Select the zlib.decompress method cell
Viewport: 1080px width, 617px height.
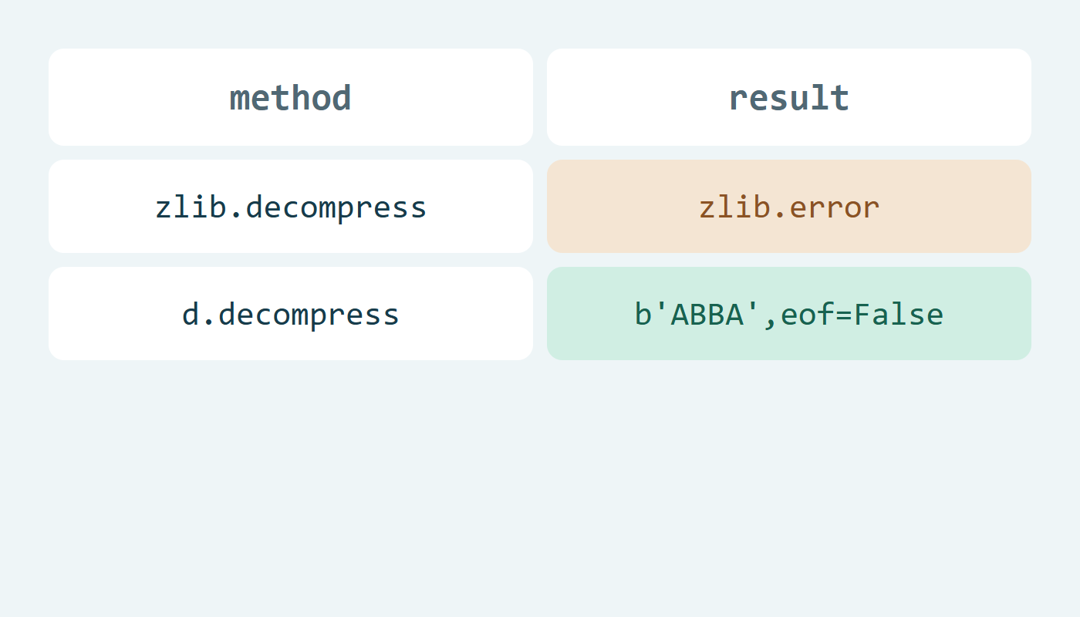point(291,206)
